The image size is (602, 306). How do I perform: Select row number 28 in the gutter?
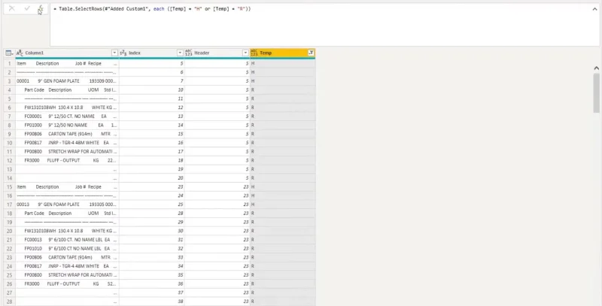[x=10, y=301]
